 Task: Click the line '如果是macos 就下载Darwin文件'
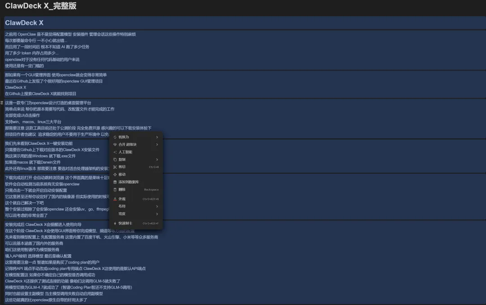coord(33,162)
